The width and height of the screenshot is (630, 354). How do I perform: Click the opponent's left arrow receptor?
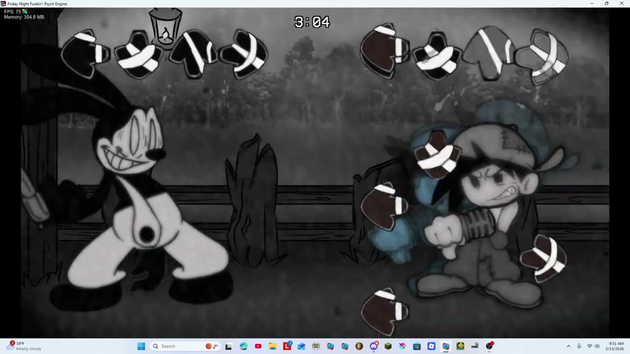(x=86, y=54)
